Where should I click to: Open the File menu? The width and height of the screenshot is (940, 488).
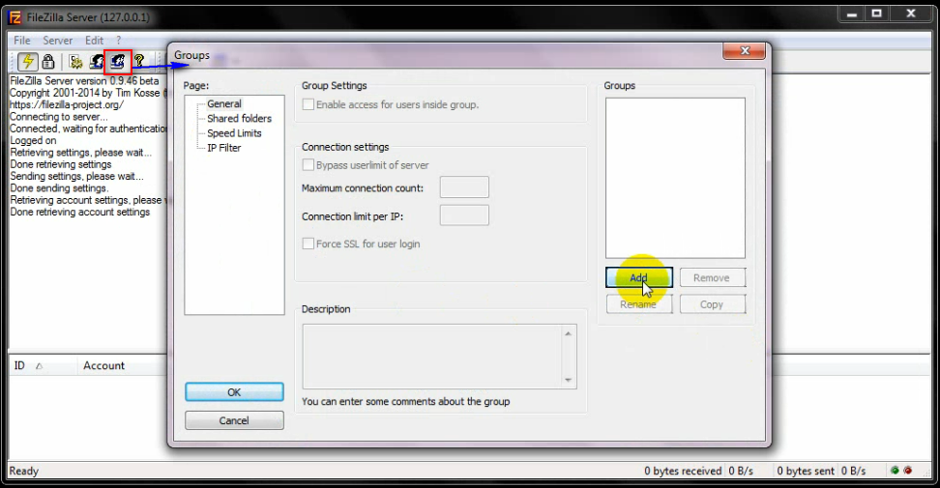tap(22, 41)
